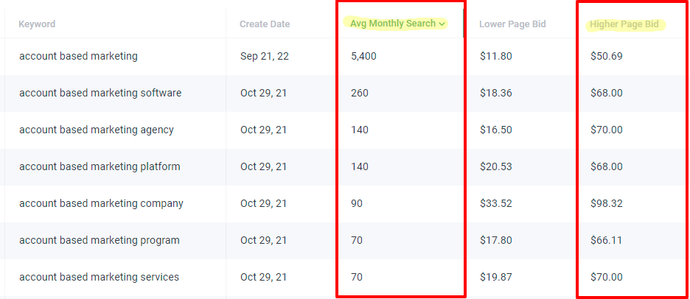Select 'account based marketing company' keyword
The image size is (690, 299).
coord(101,204)
